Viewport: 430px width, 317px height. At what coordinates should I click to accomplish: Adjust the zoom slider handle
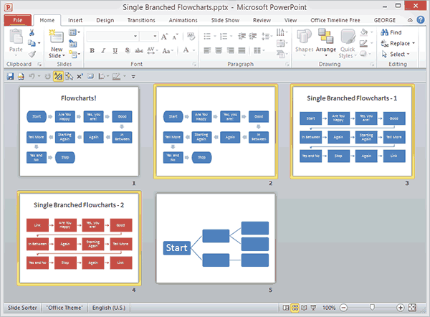click(x=371, y=308)
